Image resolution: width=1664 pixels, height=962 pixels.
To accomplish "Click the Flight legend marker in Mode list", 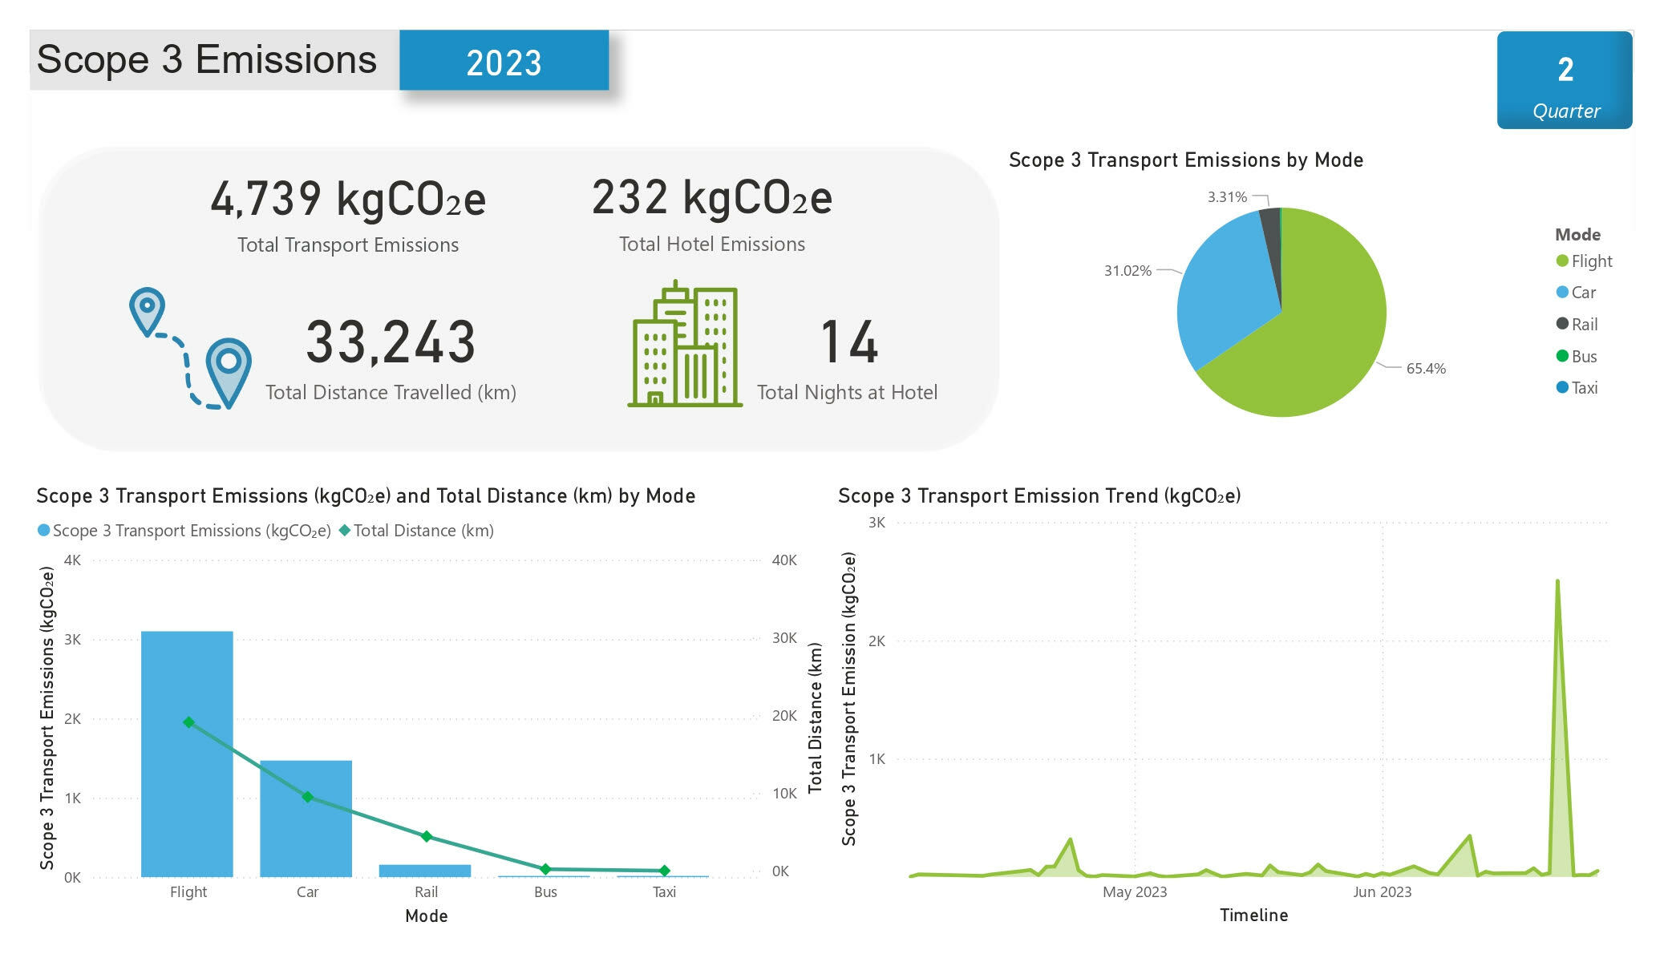I will click(1561, 261).
